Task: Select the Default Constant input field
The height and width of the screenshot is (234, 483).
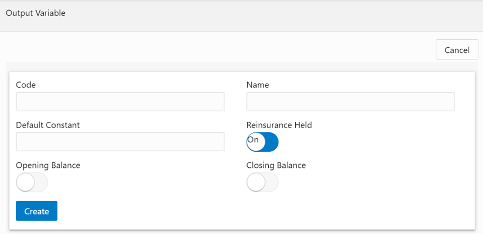Action: pyautogui.click(x=120, y=142)
